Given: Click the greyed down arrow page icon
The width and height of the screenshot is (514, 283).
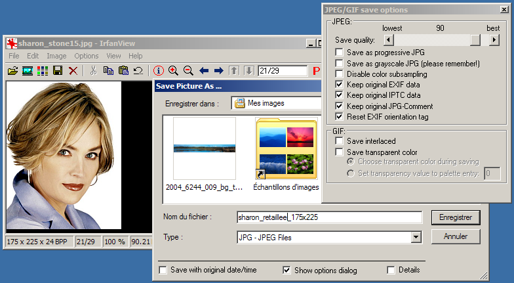Looking at the screenshot, I should coord(249,71).
